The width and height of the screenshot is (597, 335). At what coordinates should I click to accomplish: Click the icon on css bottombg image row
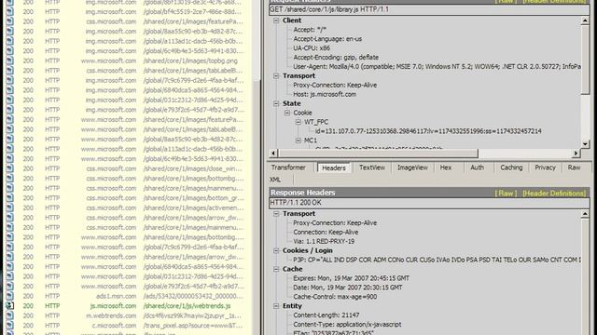tap(9, 179)
